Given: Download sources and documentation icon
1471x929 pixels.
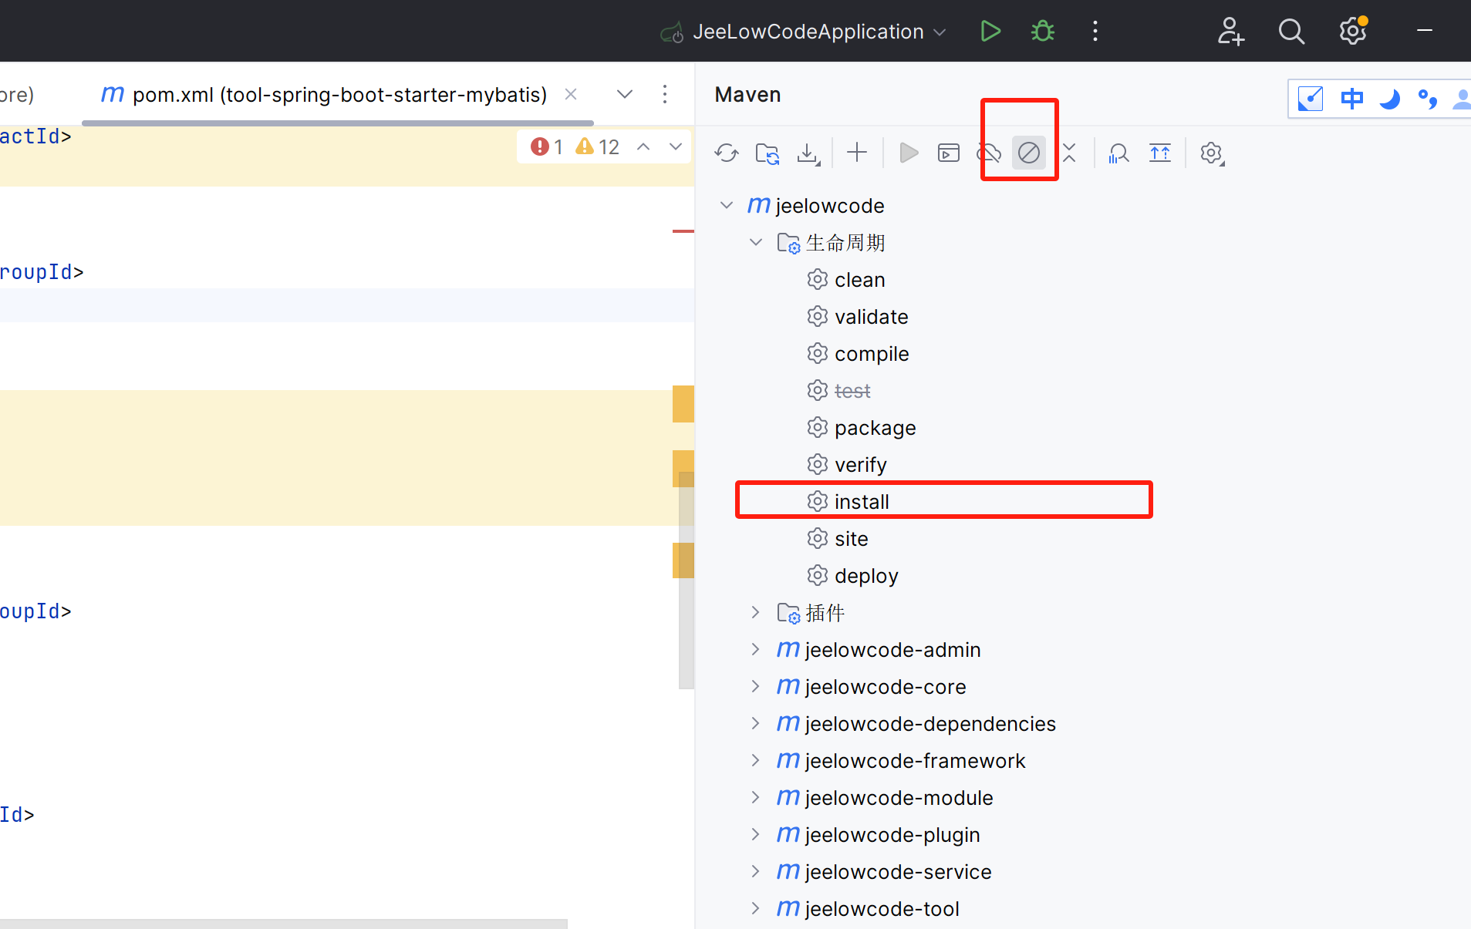Looking at the screenshot, I should 808,153.
